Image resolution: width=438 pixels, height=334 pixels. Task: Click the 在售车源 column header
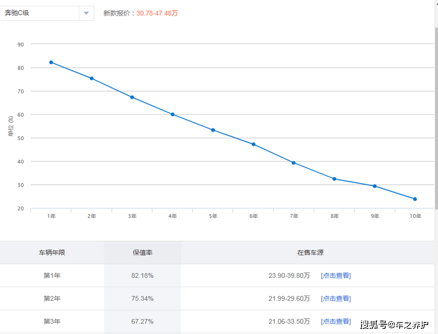pos(310,253)
